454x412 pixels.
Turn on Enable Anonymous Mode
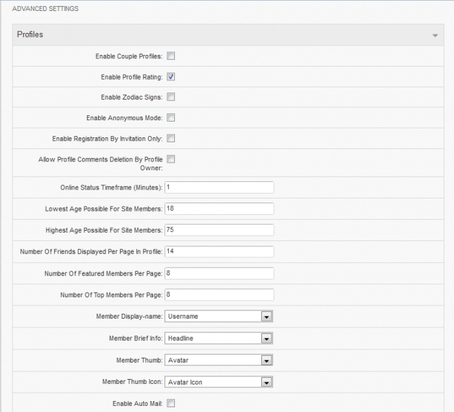171,117
